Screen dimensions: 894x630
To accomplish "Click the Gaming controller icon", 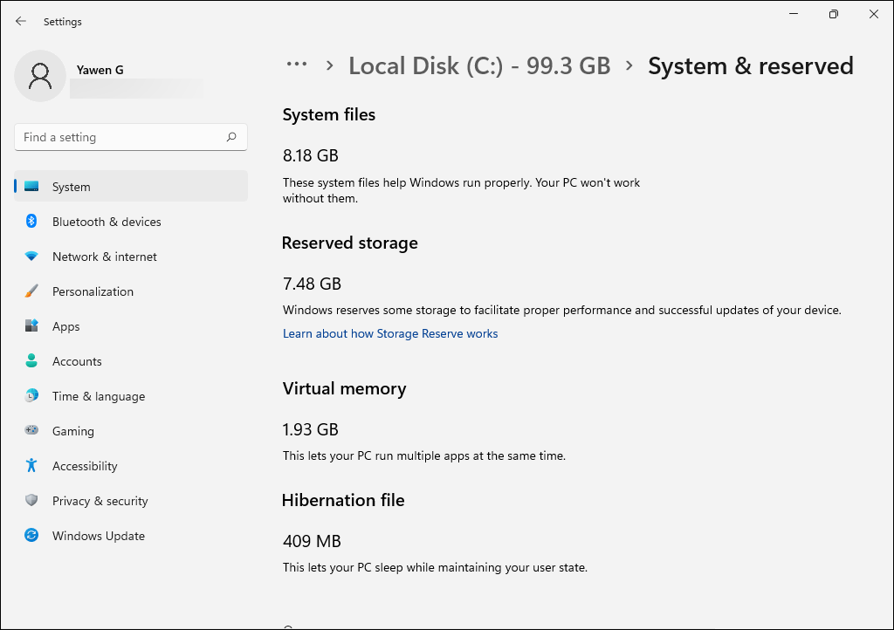I will tap(31, 430).
